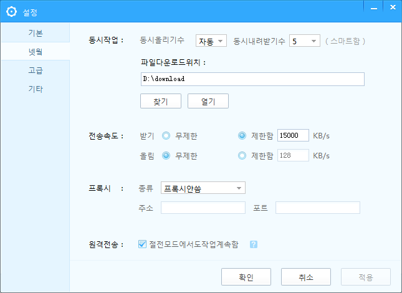Switch to the 고급 tab
402x293 pixels.
(x=36, y=70)
